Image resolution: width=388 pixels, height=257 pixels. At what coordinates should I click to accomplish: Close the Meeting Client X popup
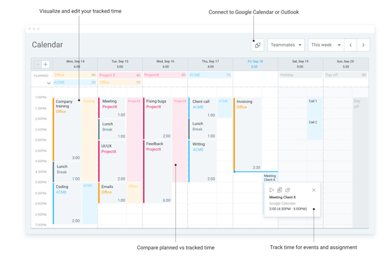click(314, 190)
